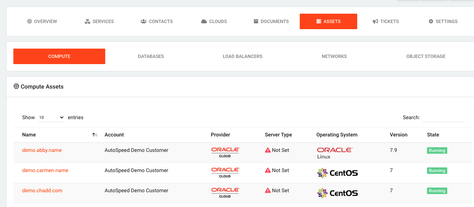Click the Clouds cloud icon

click(x=204, y=21)
